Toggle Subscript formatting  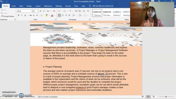[x=34, y=15]
